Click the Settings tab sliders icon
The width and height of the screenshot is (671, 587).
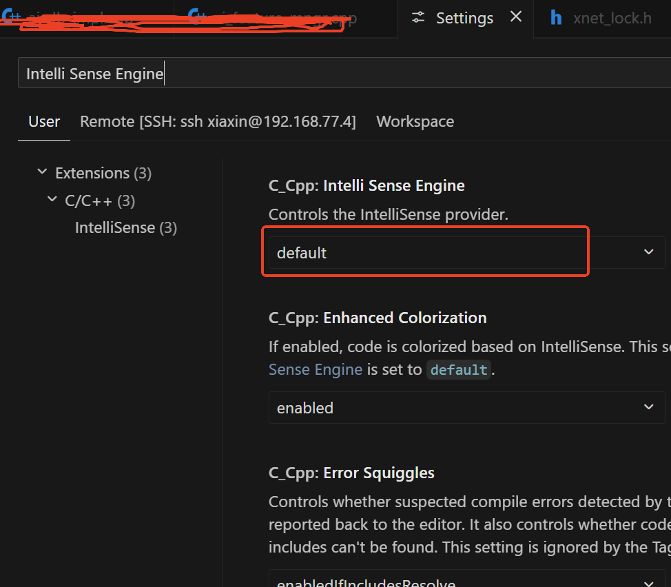click(418, 18)
